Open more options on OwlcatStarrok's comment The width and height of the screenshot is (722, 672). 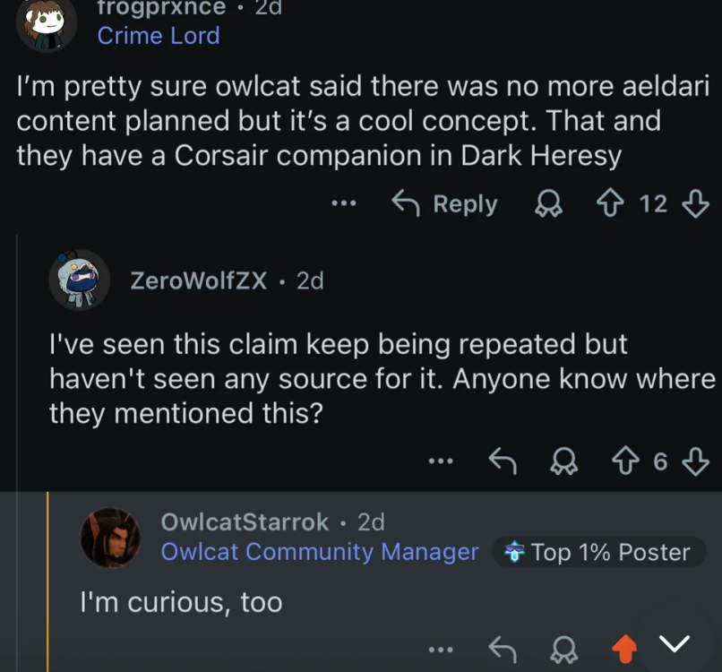point(441,650)
